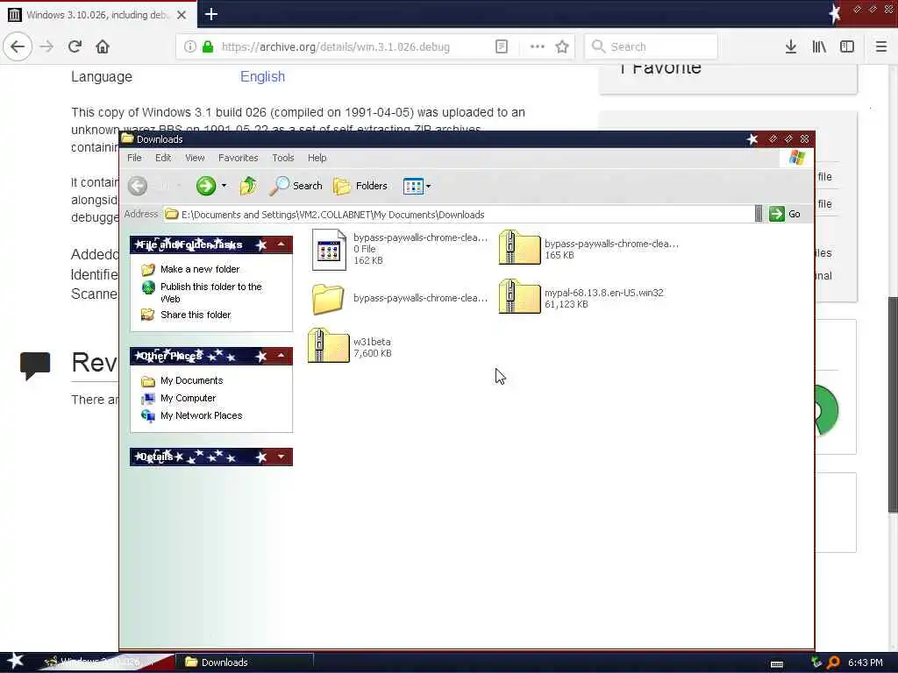Collapse the File and Folder Tasks panel
This screenshot has height=673, width=898.
click(282, 244)
